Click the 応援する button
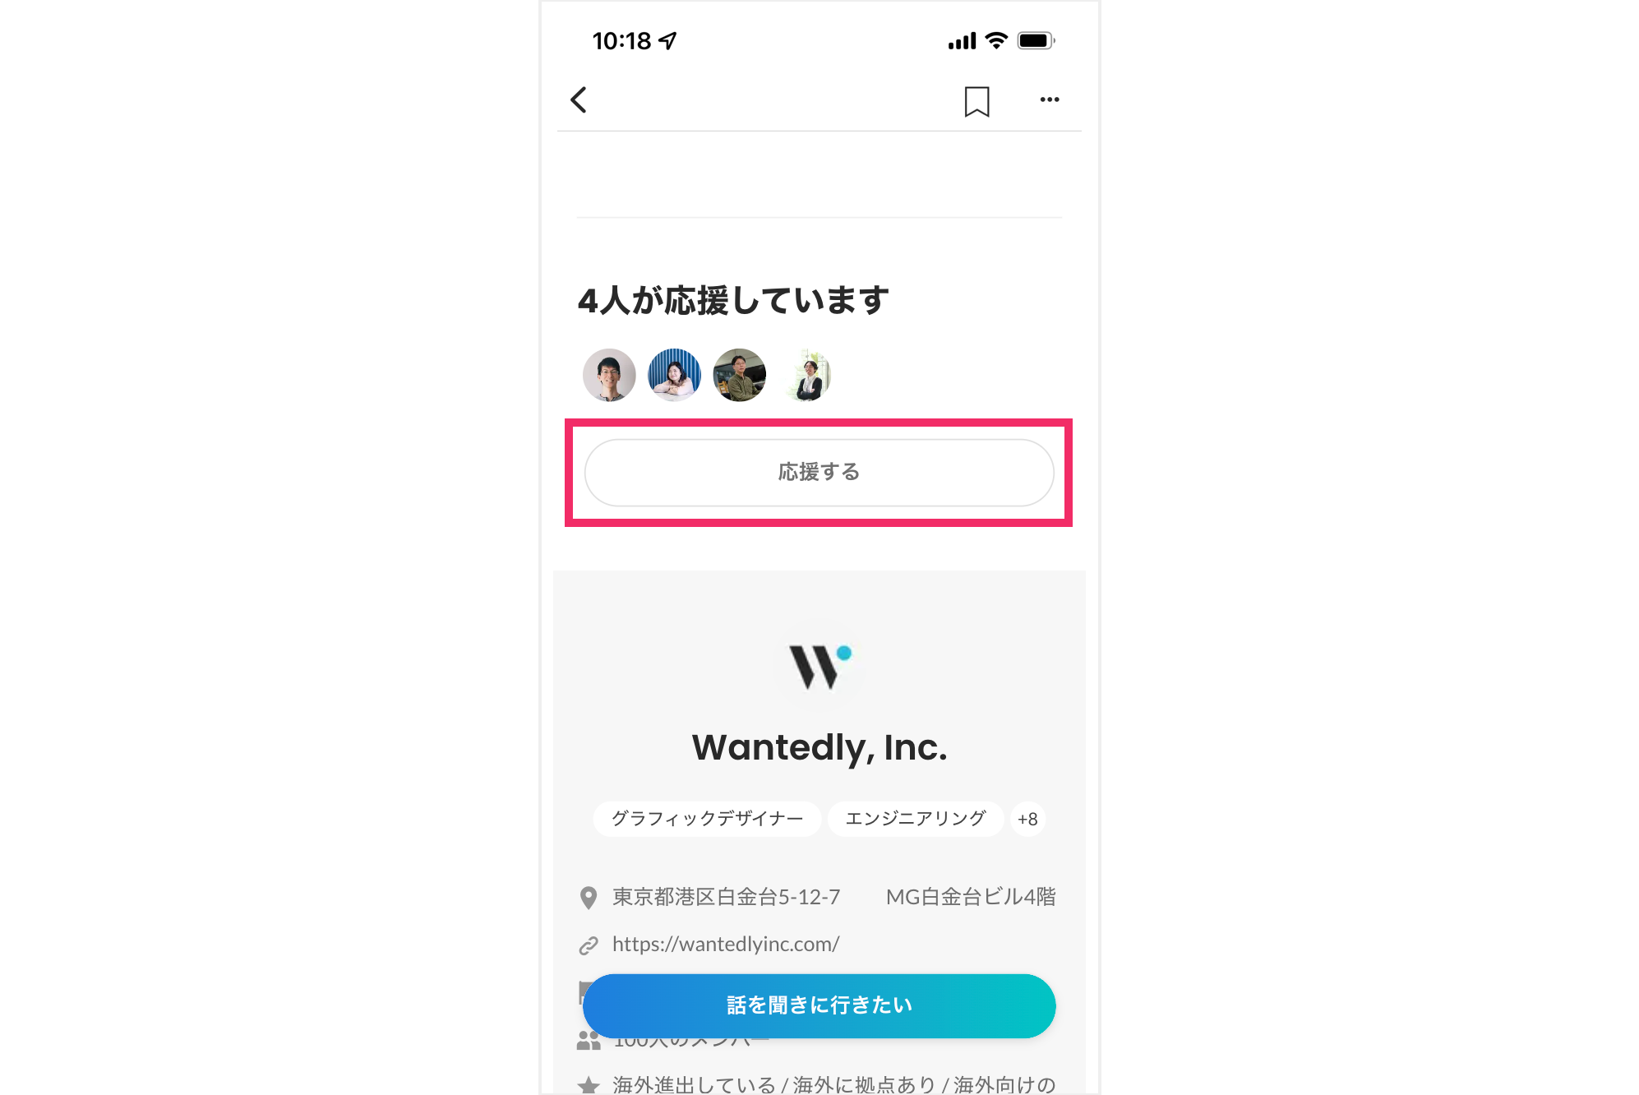The width and height of the screenshot is (1639, 1095). click(x=819, y=473)
